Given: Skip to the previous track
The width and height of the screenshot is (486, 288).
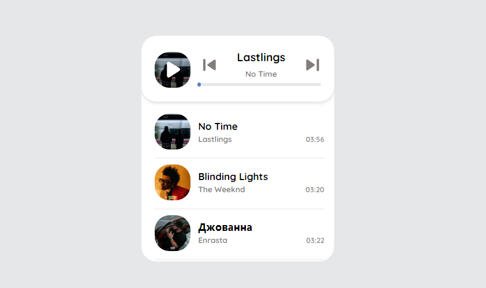Looking at the screenshot, I should 210,65.
